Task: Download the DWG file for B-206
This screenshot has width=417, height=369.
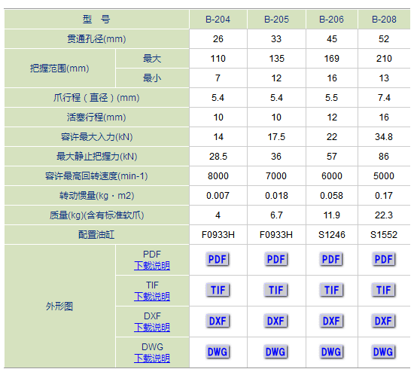Action: tap(331, 352)
